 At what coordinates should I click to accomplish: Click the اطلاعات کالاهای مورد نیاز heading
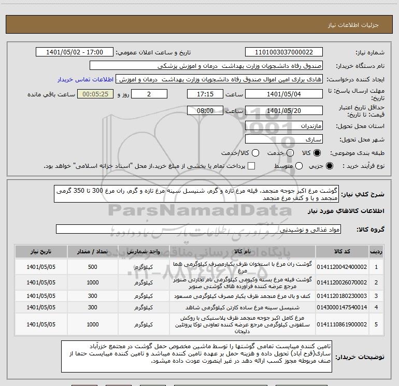(x=346, y=211)
